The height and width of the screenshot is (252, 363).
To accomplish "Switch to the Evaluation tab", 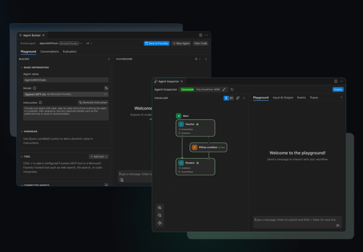I will (x=69, y=51).
